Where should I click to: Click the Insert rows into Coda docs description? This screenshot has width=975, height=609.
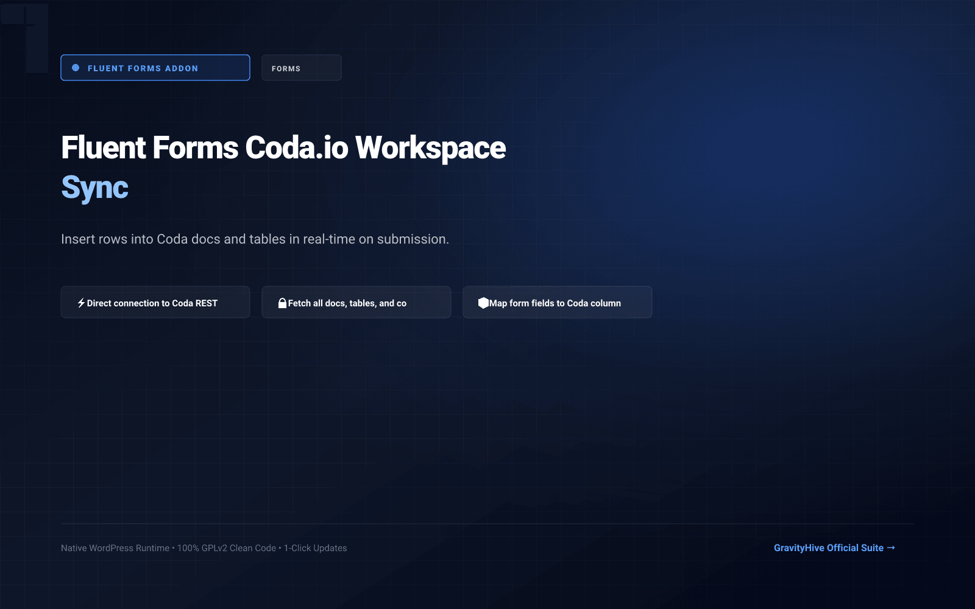tap(255, 239)
